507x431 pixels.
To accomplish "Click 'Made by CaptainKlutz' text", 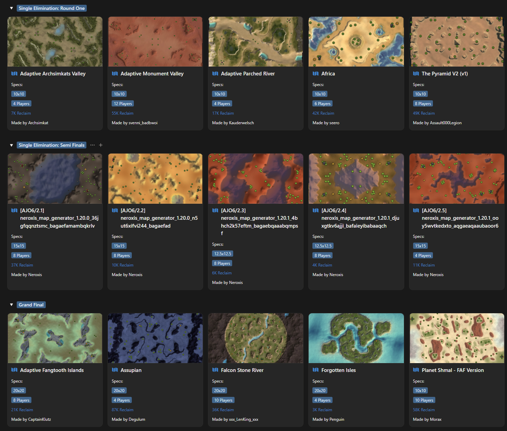I will [31, 419].
